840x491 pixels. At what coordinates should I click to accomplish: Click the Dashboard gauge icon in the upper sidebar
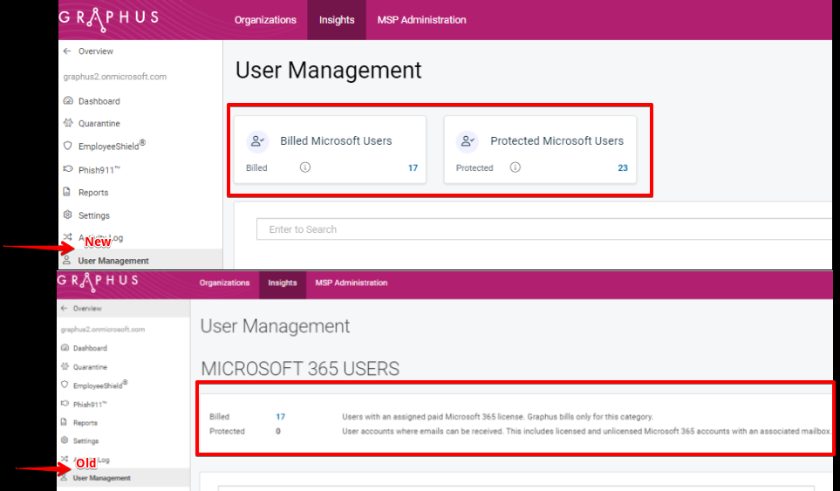(x=68, y=100)
